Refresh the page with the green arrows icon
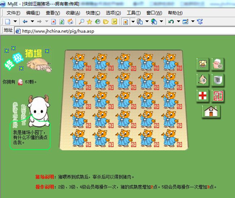The height and width of the screenshot is (198, 235). pyautogui.click(x=62, y=22)
